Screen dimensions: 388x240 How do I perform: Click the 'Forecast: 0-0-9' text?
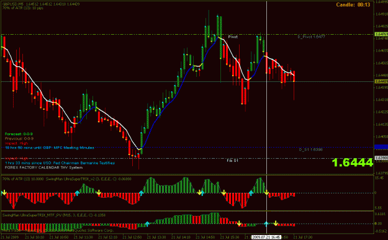pyautogui.click(x=19, y=134)
